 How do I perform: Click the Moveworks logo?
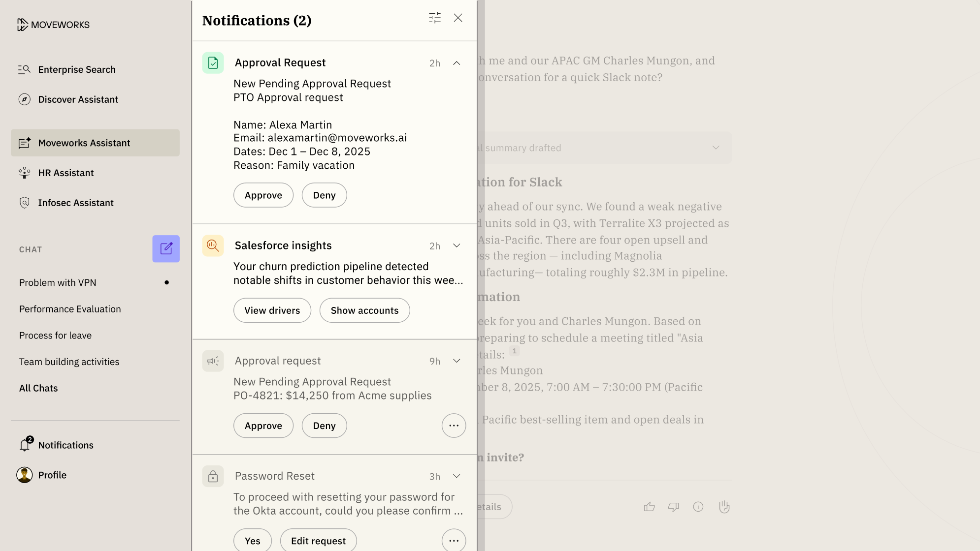click(53, 25)
